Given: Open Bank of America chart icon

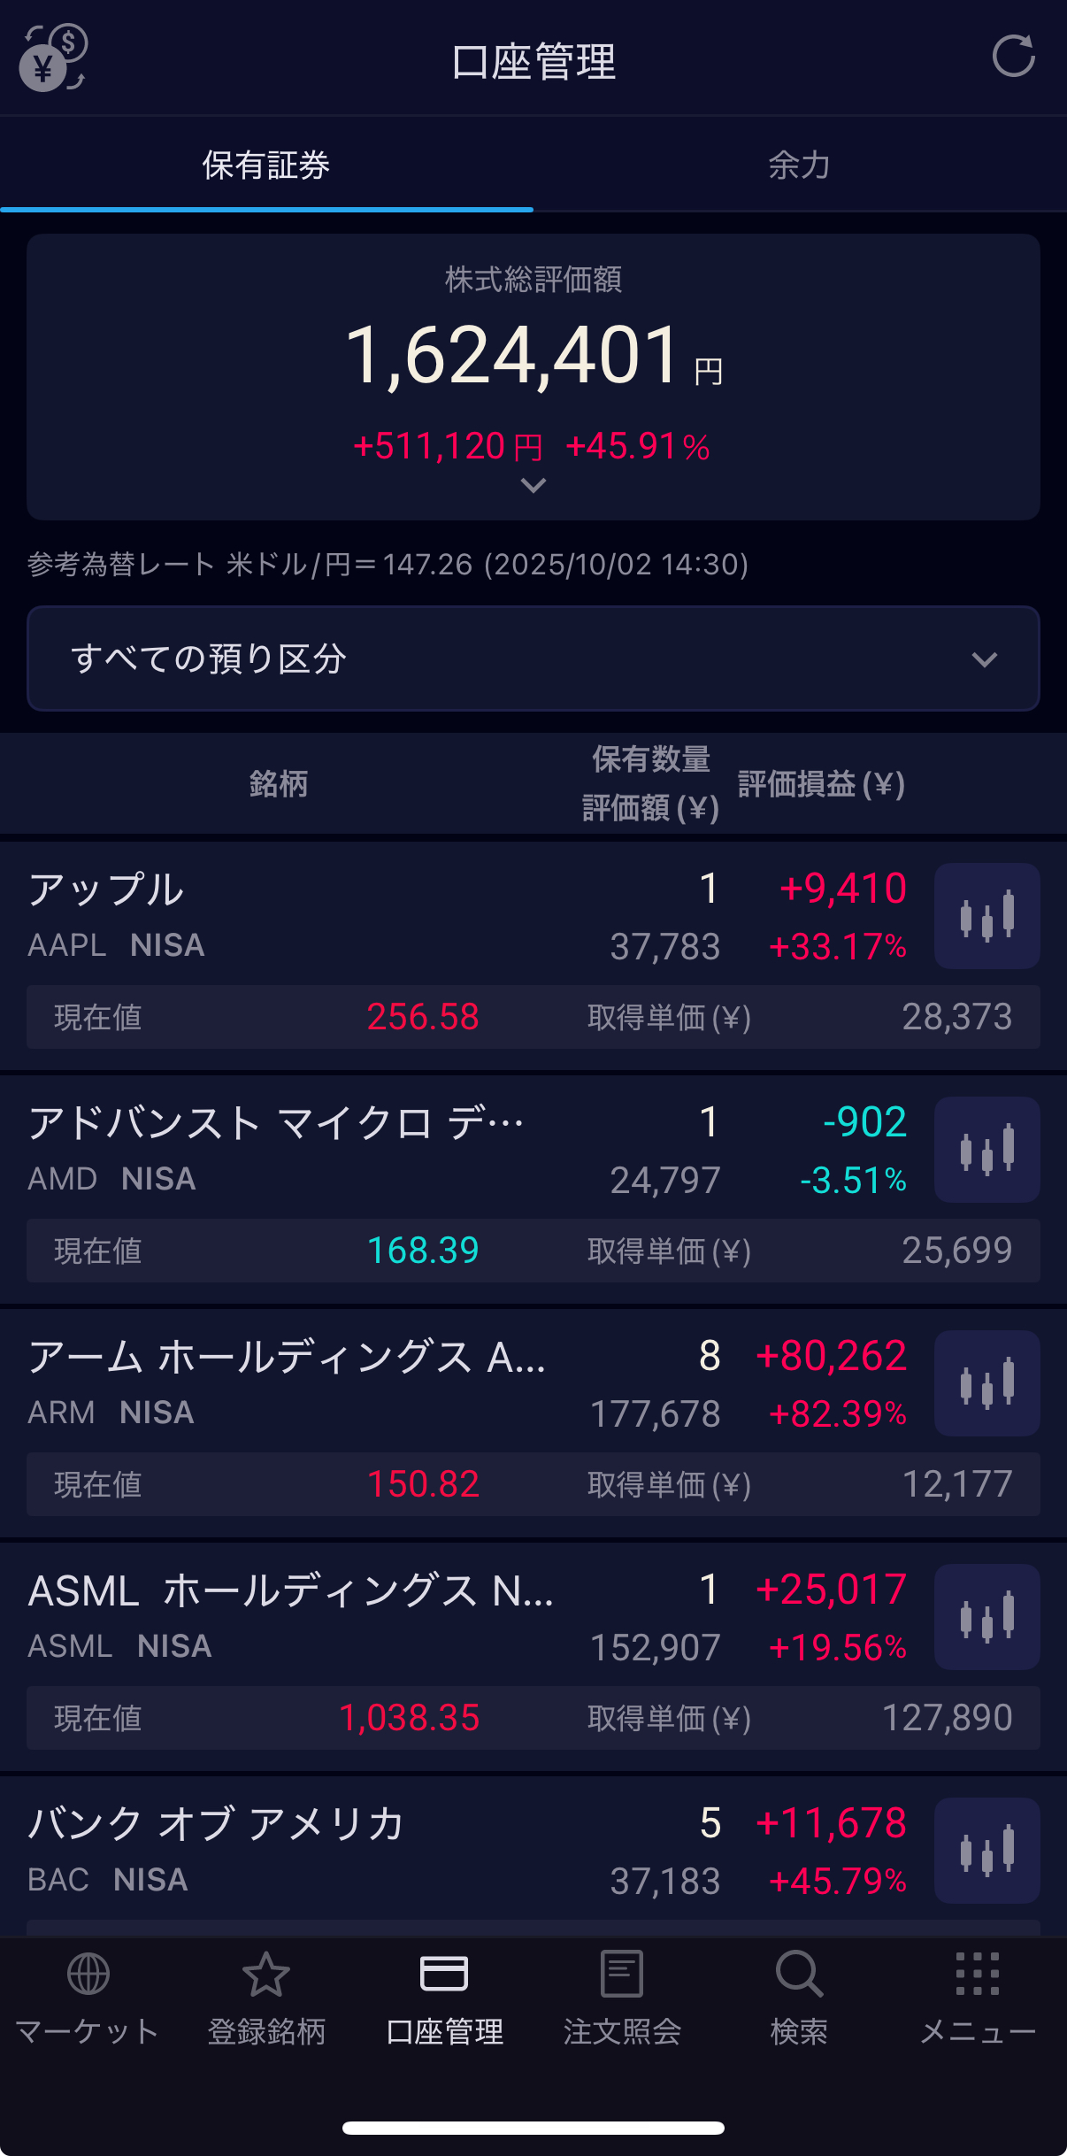Looking at the screenshot, I should click(x=986, y=1851).
